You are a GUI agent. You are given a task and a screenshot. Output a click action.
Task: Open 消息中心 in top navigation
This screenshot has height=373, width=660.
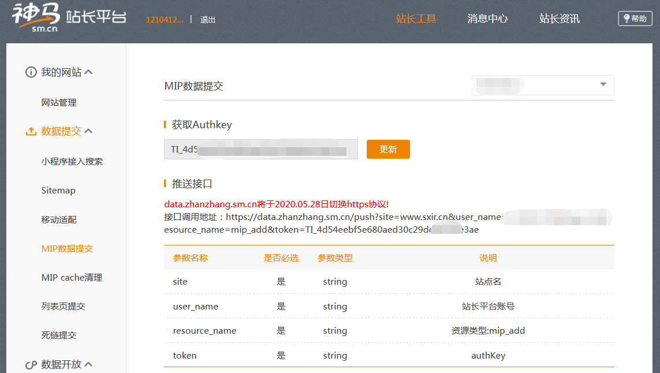point(487,19)
